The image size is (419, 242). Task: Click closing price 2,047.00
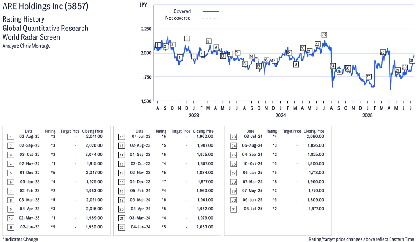[94, 173]
